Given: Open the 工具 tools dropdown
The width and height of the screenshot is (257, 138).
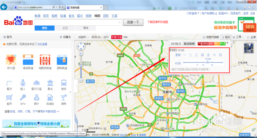Looking at the screenshot, I should (238, 37).
